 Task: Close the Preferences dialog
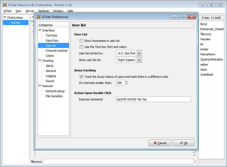pos(192,17)
